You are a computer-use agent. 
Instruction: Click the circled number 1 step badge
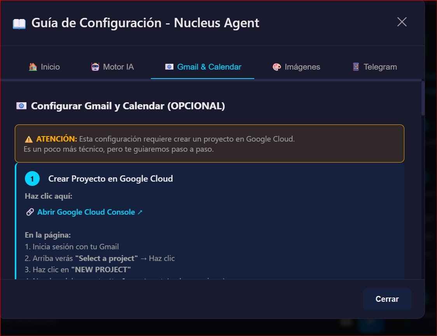pos(32,178)
